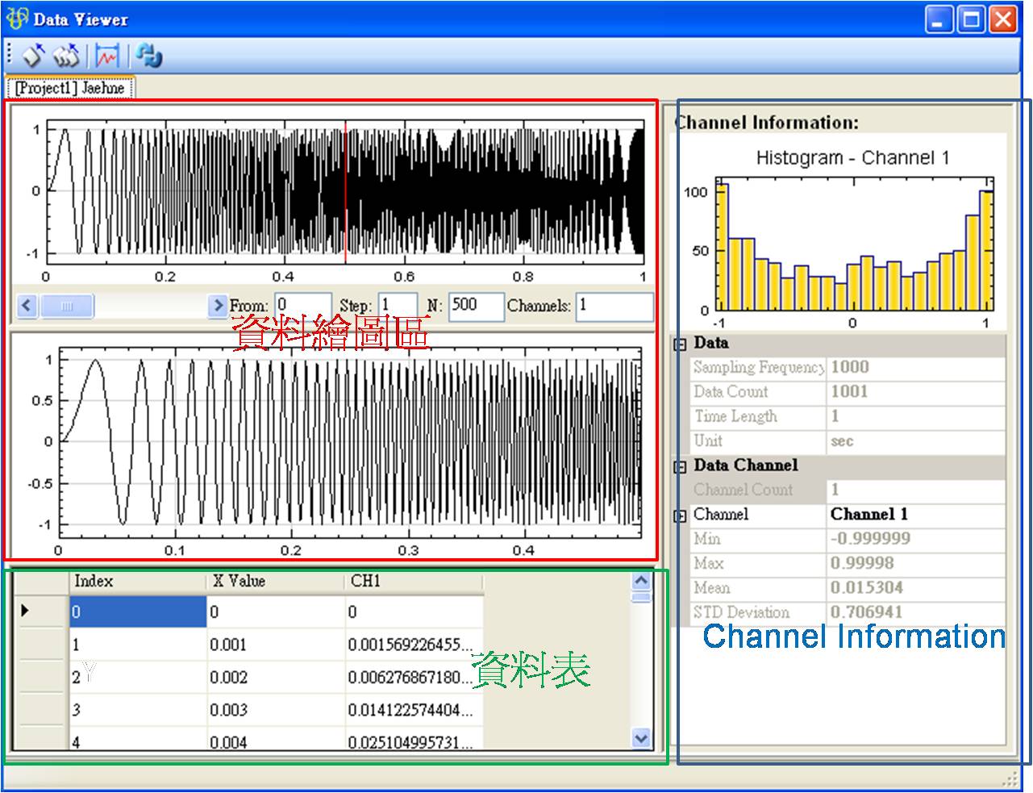The width and height of the screenshot is (1033, 793).
Task: Select the Index 0 cell in table
Action: click(x=137, y=612)
